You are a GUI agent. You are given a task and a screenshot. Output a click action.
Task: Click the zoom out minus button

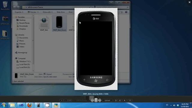pyautogui.click(x=66, y=100)
